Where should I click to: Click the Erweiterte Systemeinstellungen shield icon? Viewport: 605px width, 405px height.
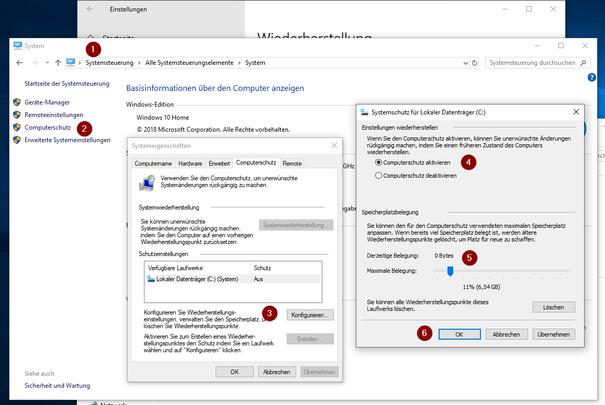click(17, 140)
